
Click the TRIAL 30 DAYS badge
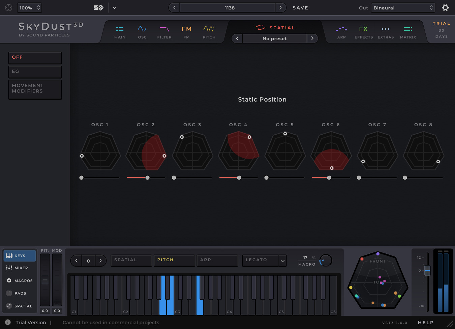click(x=441, y=30)
